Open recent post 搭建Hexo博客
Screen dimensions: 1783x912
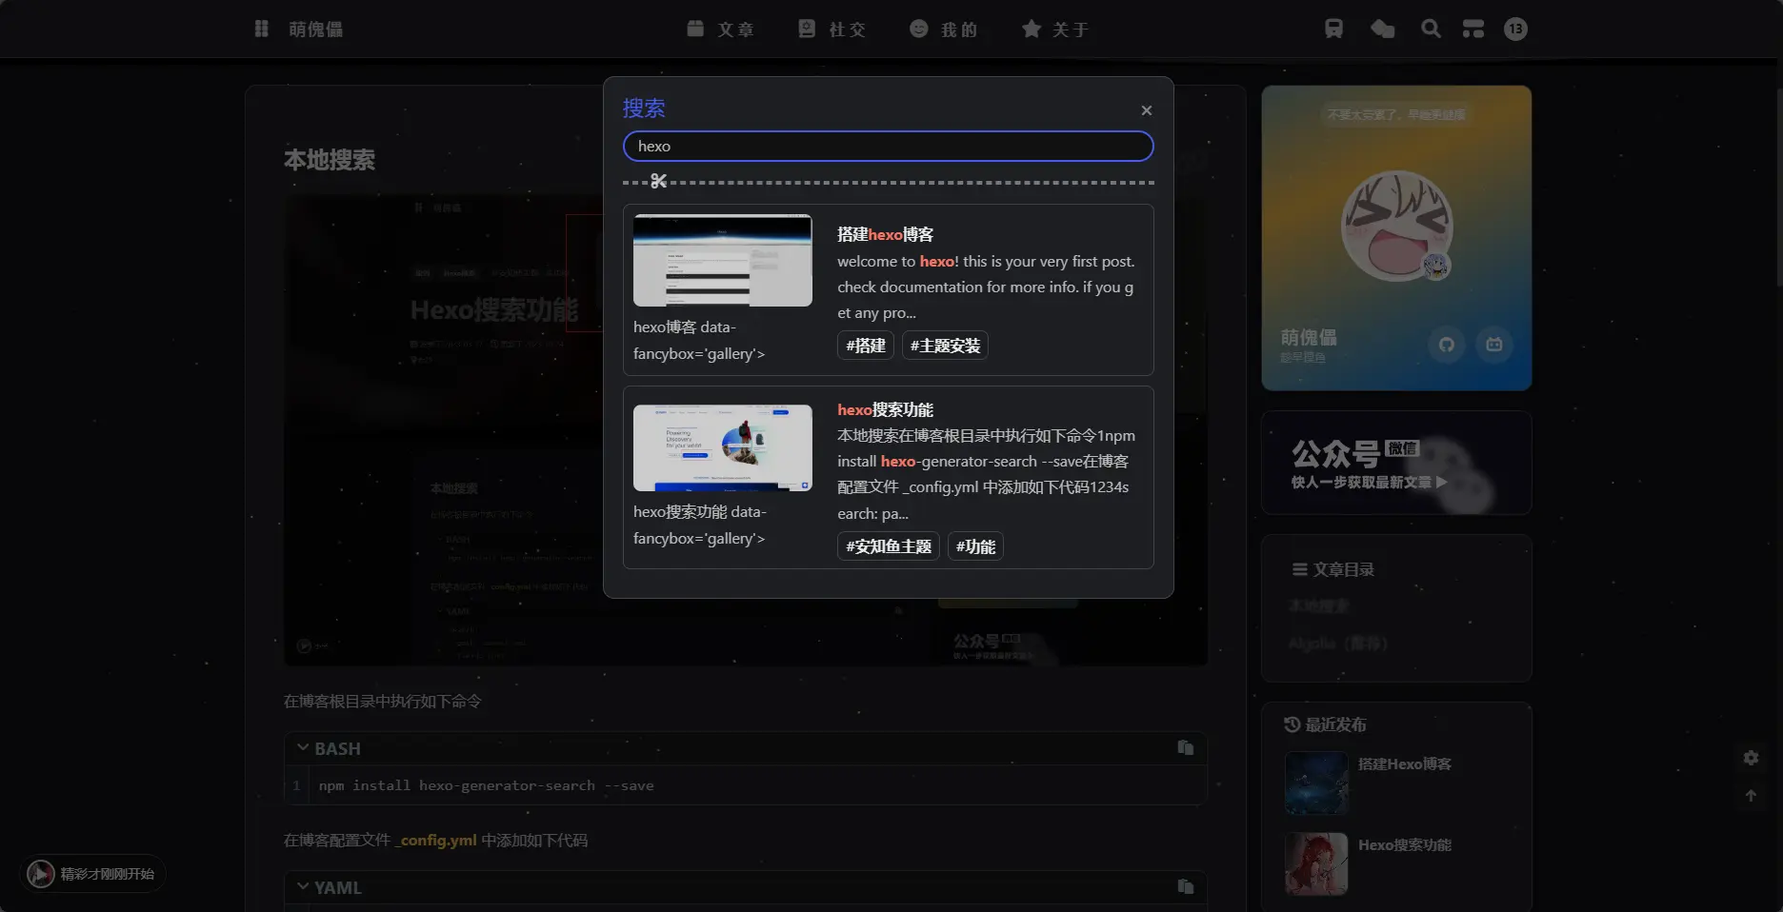pyautogui.click(x=1405, y=763)
